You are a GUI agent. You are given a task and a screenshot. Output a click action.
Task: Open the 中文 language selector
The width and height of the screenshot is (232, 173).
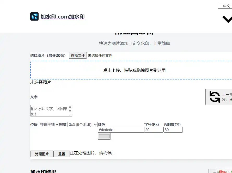(225, 6)
